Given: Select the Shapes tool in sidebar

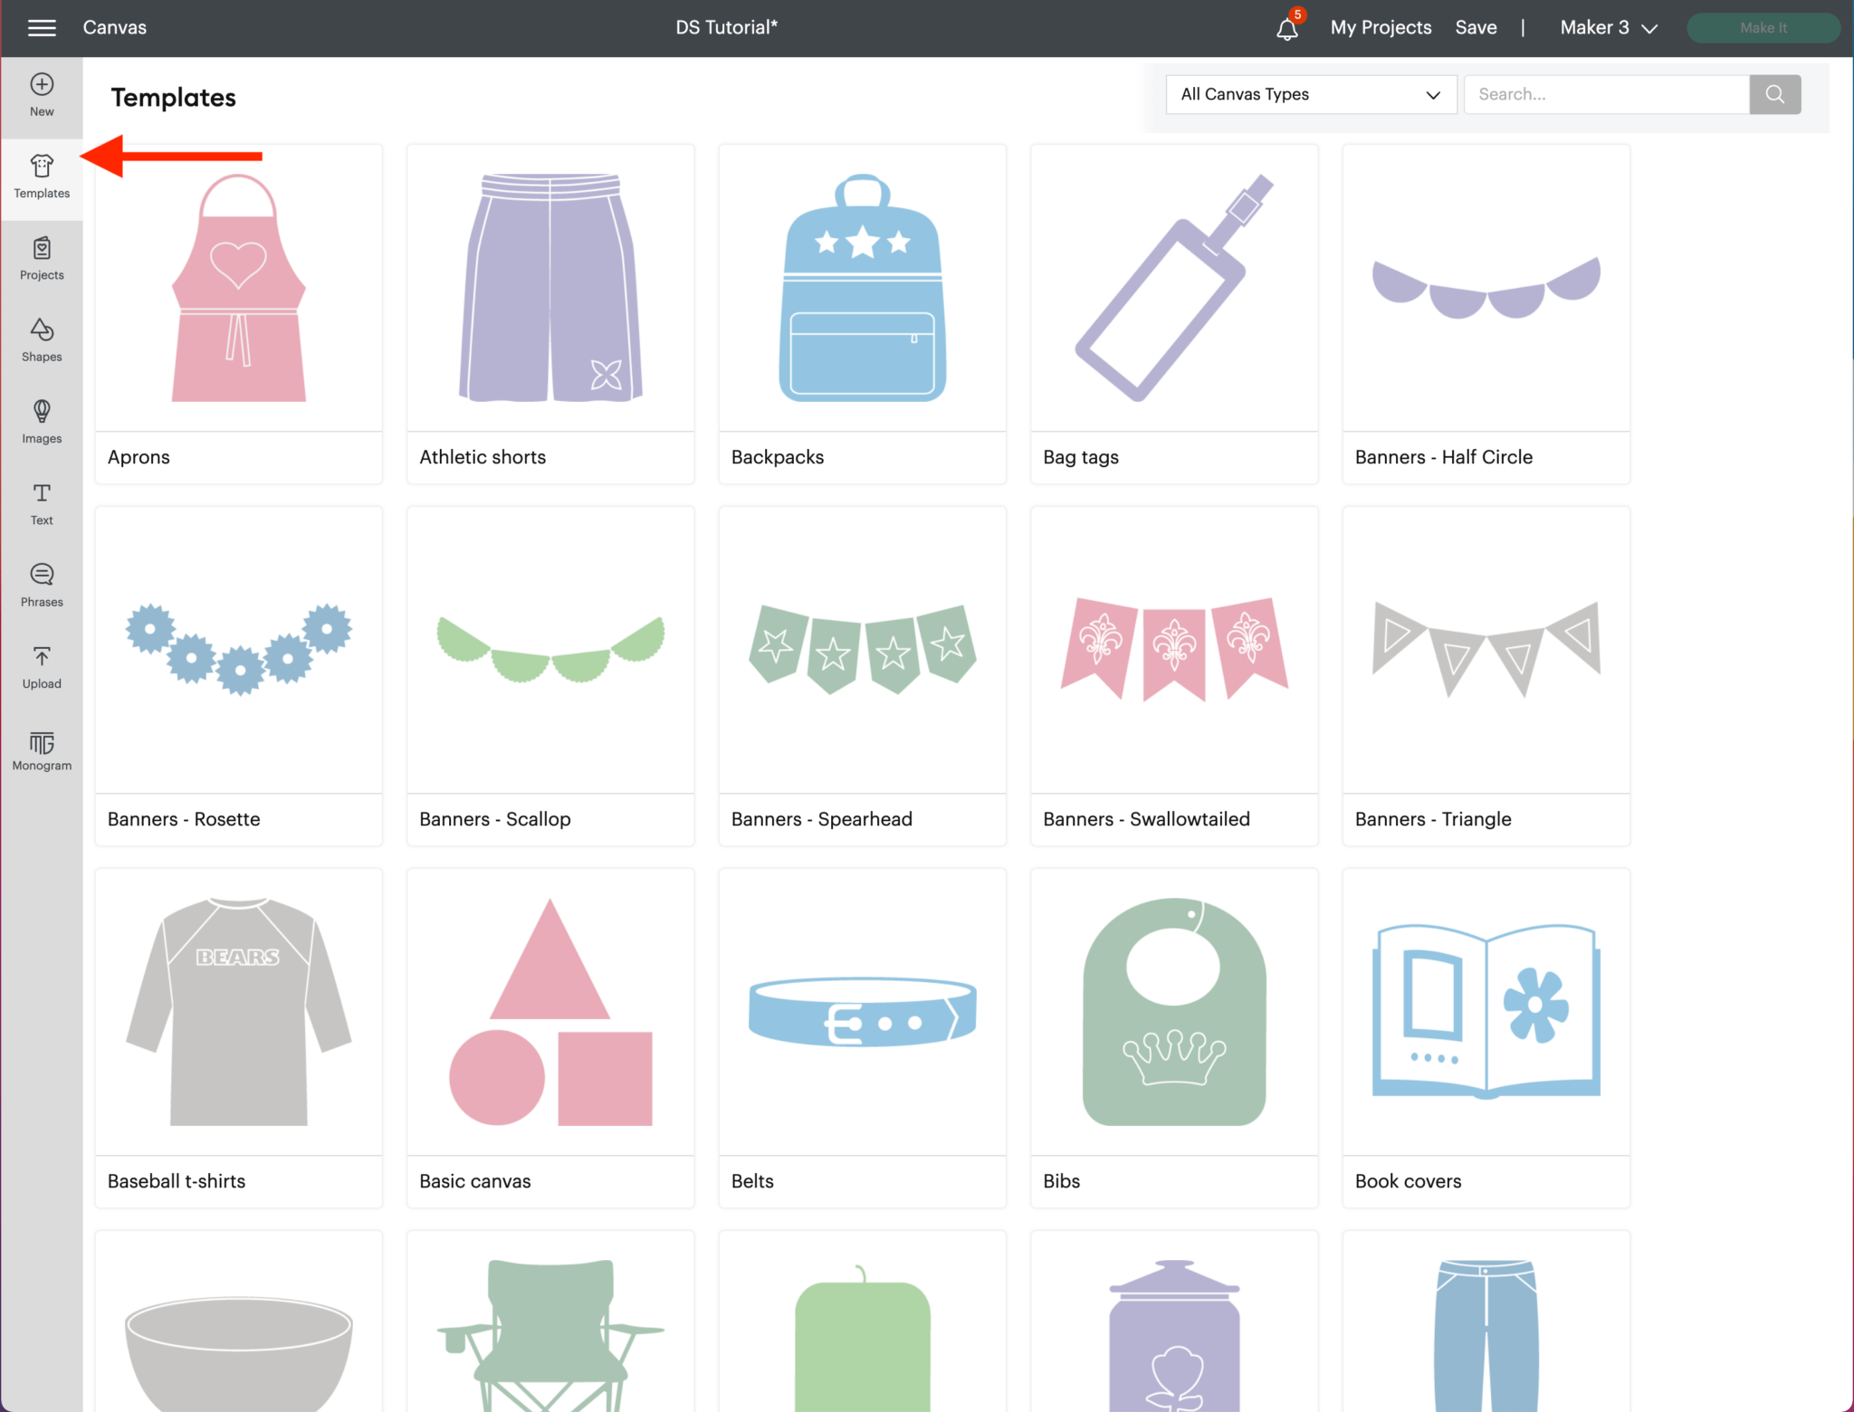Looking at the screenshot, I should [42, 339].
